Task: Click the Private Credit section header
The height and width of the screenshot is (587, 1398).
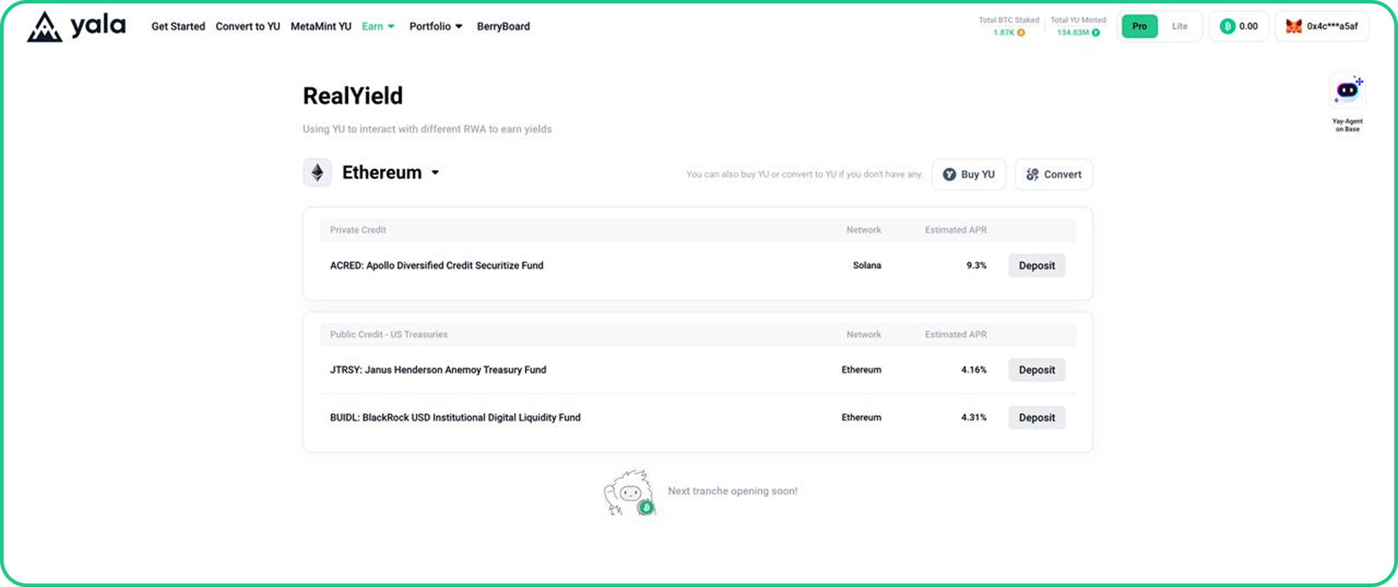Action: click(358, 230)
